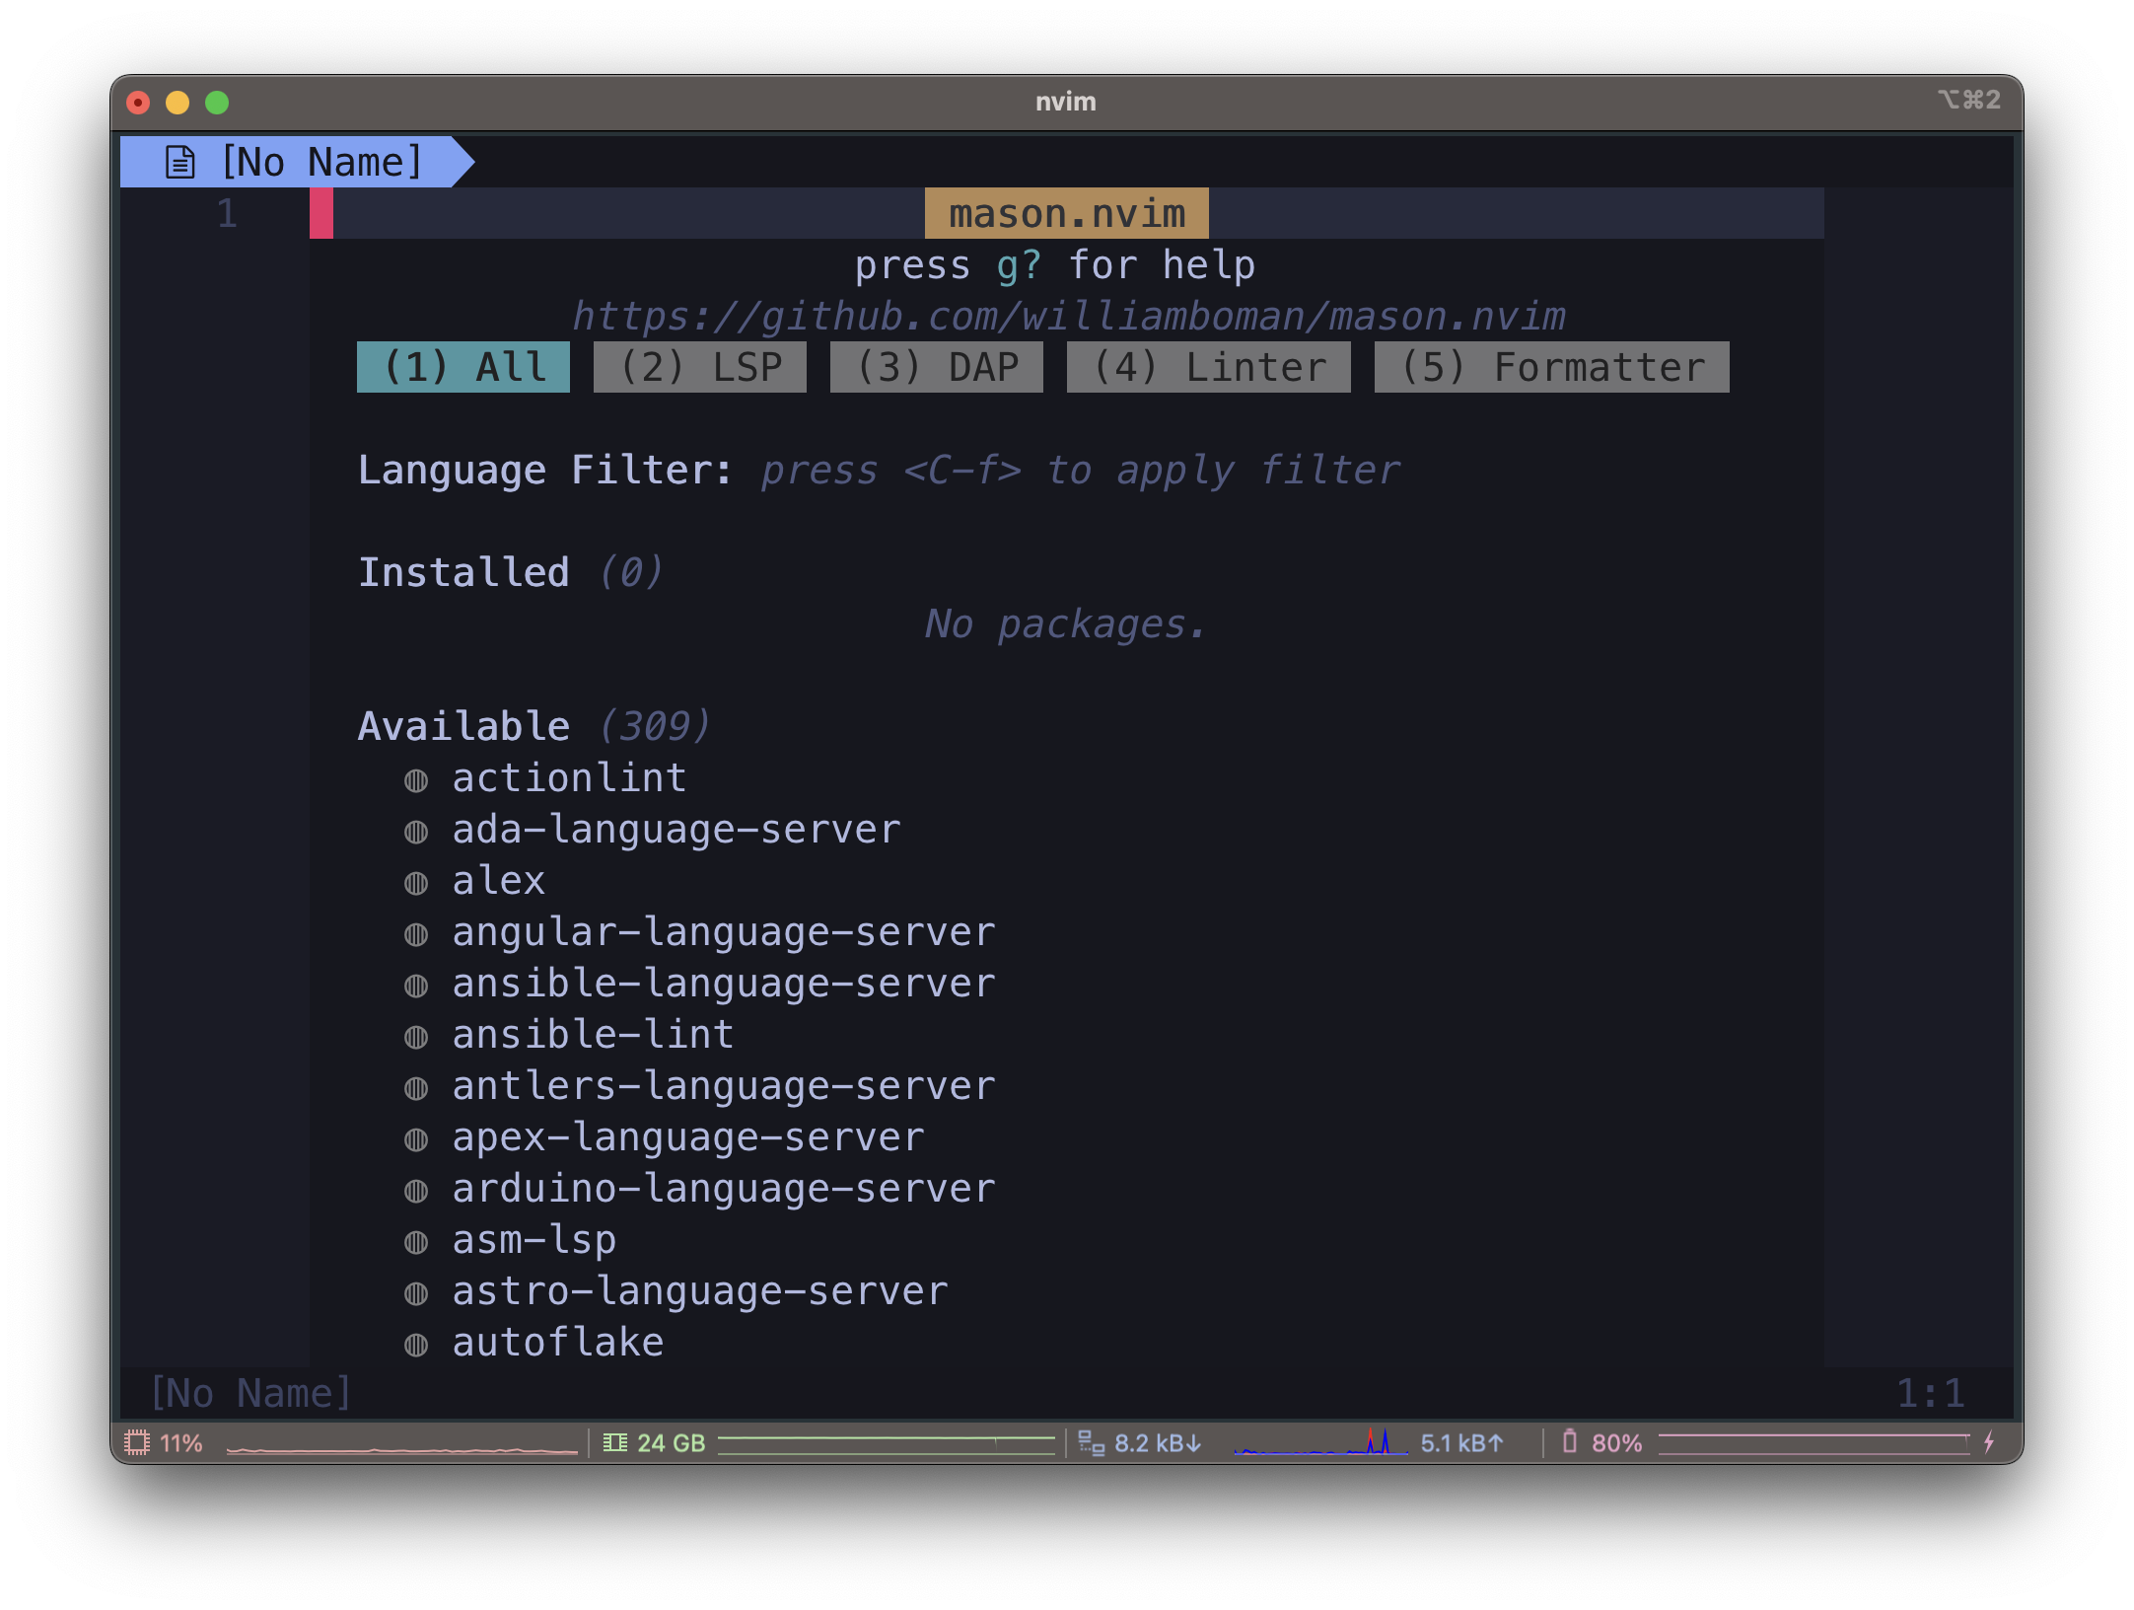The height and width of the screenshot is (1610, 2134).
Task: Select the ada-language-server package name
Action: click(x=676, y=830)
